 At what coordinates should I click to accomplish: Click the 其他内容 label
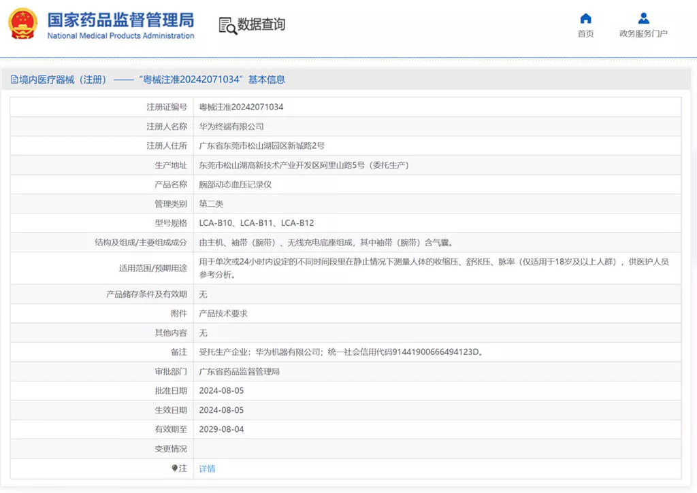(171, 333)
